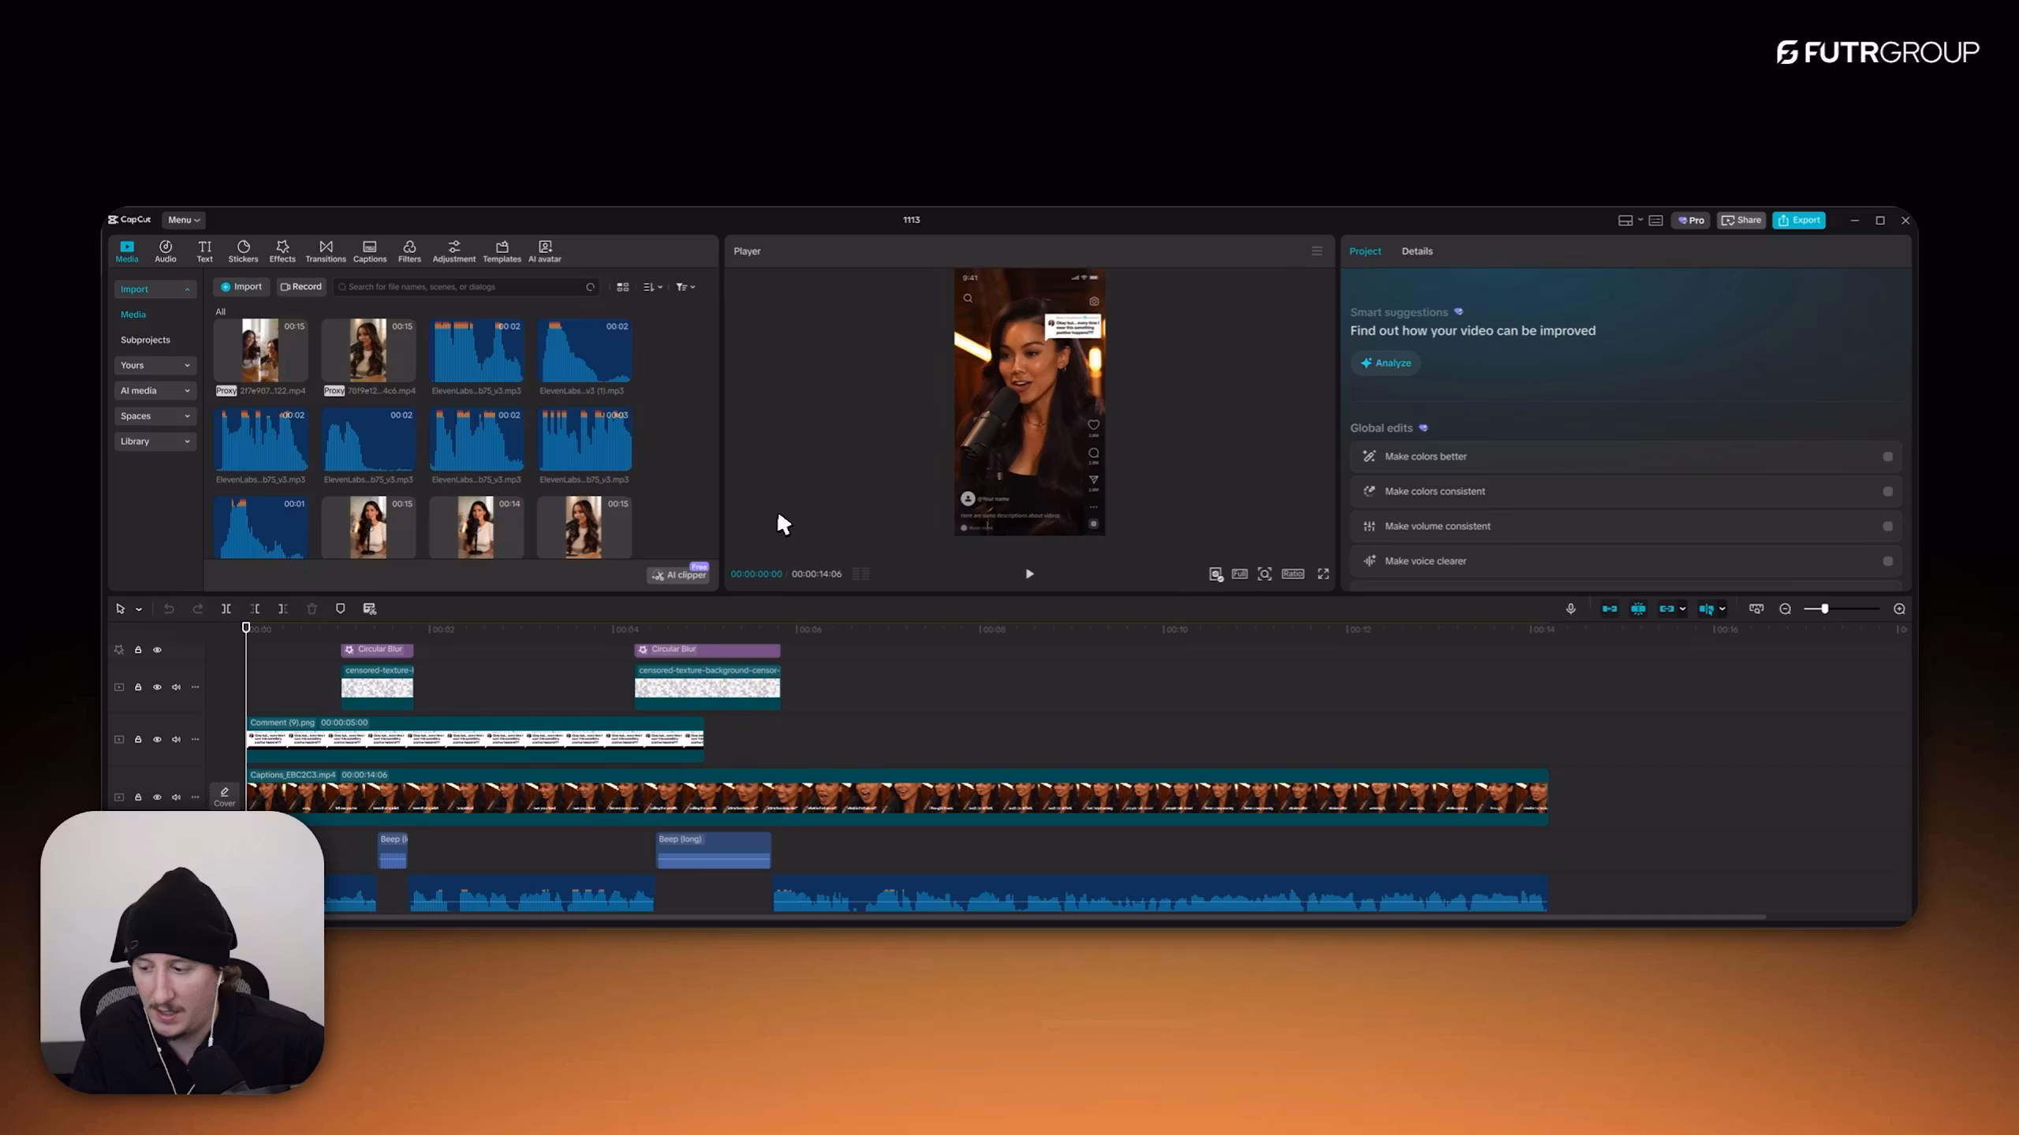
Task: Open the Stickers panel
Action: click(243, 251)
